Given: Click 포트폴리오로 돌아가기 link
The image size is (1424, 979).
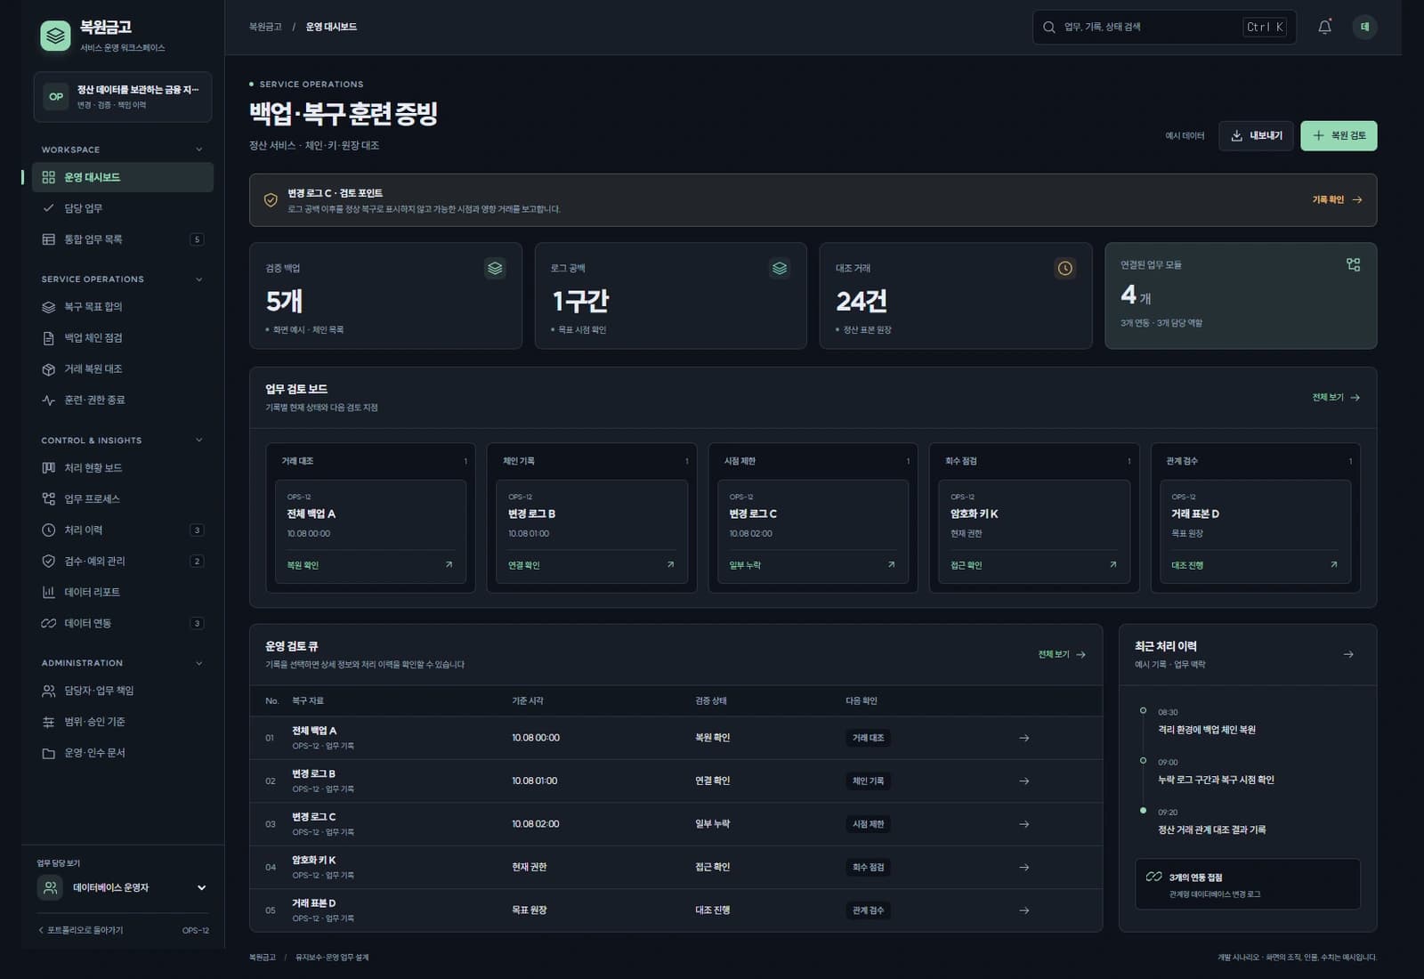Looking at the screenshot, I should [x=81, y=930].
